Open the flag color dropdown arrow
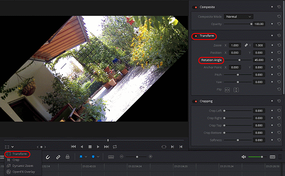 (x=86, y=157)
